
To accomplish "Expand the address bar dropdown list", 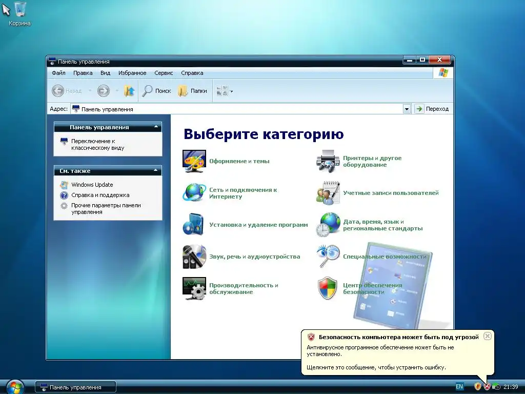I will click(x=407, y=109).
